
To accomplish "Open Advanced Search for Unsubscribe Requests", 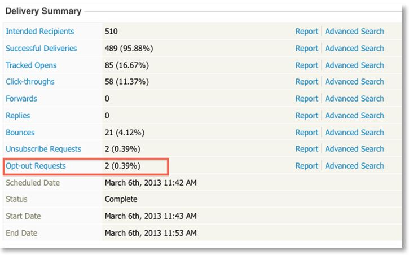I will pos(354,149).
